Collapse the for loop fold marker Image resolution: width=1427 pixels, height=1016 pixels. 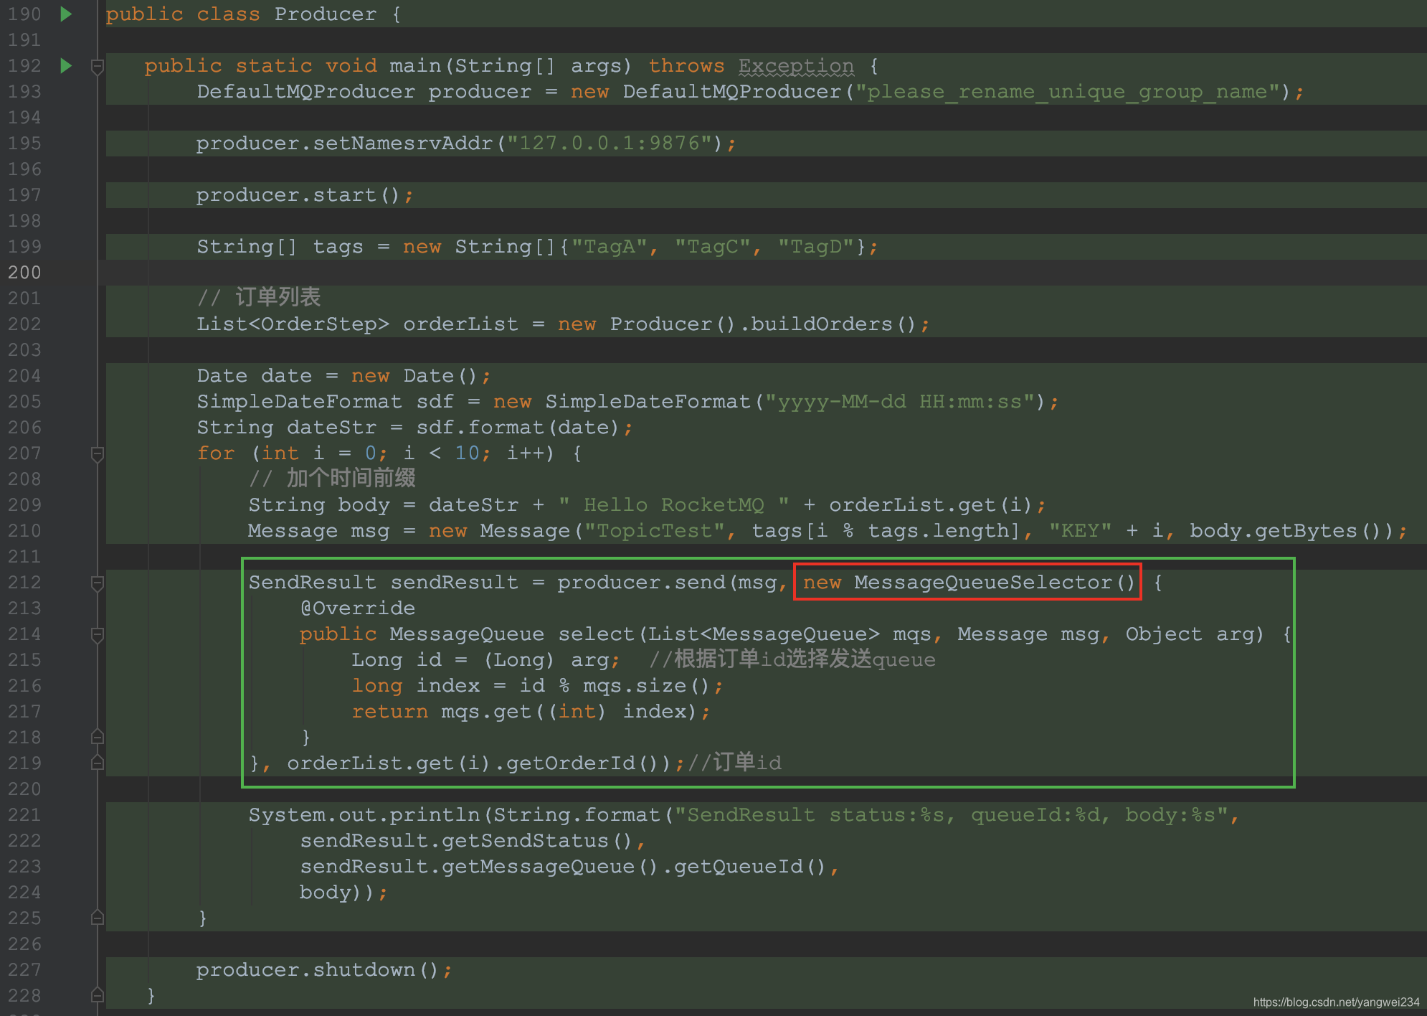point(98,453)
